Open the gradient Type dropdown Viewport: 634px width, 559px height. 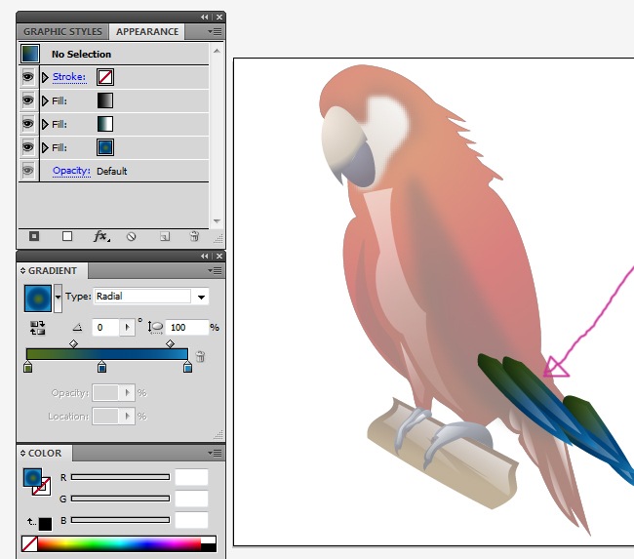[202, 297]
